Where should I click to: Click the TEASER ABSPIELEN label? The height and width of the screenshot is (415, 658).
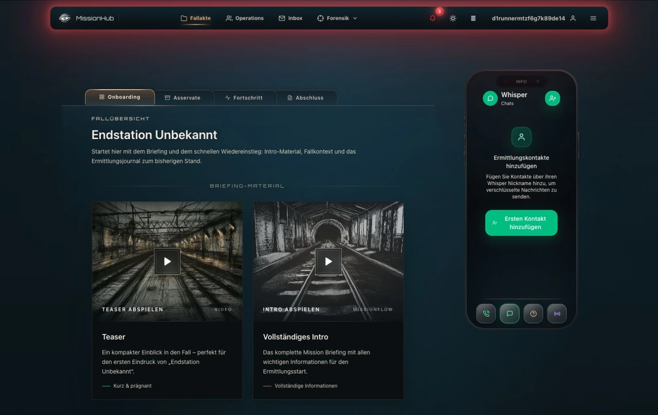(x=133, y=309)
